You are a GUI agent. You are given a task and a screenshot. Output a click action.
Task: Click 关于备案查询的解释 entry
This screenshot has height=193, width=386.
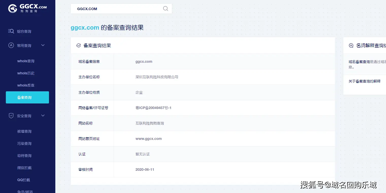point(364,81)
